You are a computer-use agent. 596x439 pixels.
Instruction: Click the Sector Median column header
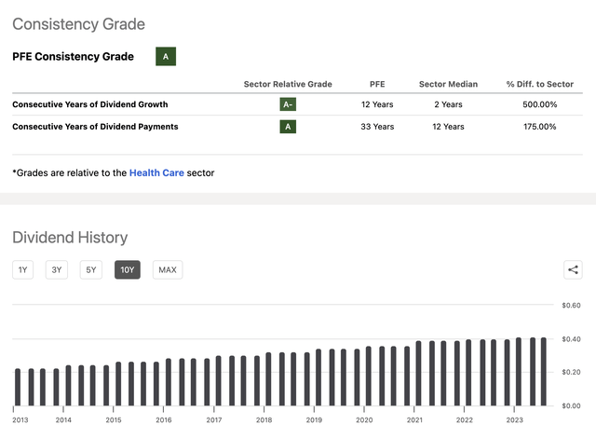448,84
